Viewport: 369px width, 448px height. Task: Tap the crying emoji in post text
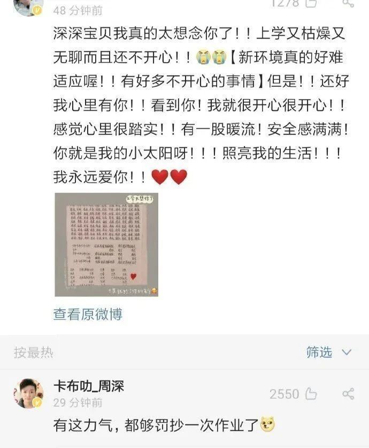211,57
